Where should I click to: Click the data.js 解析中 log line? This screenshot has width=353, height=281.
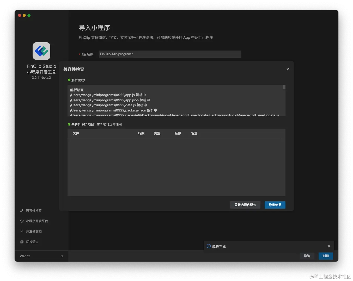[x=108, y=105]
